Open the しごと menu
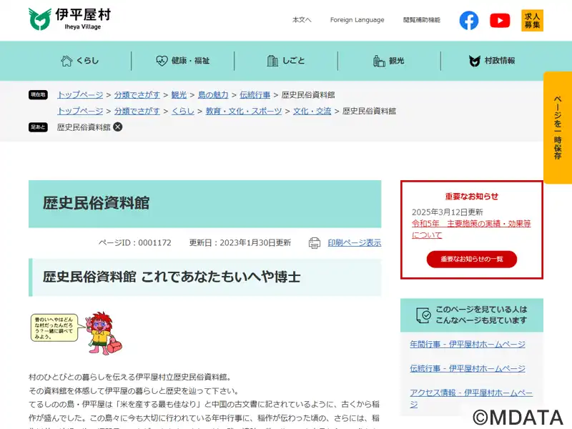The image size is (572, 429). [x=286, y=61]
